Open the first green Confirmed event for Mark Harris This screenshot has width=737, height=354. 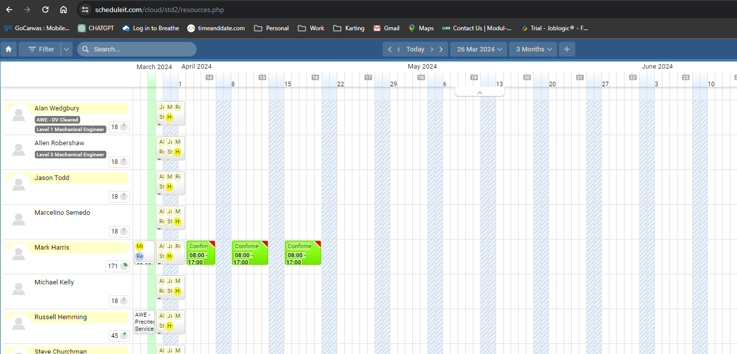[201, 253]
